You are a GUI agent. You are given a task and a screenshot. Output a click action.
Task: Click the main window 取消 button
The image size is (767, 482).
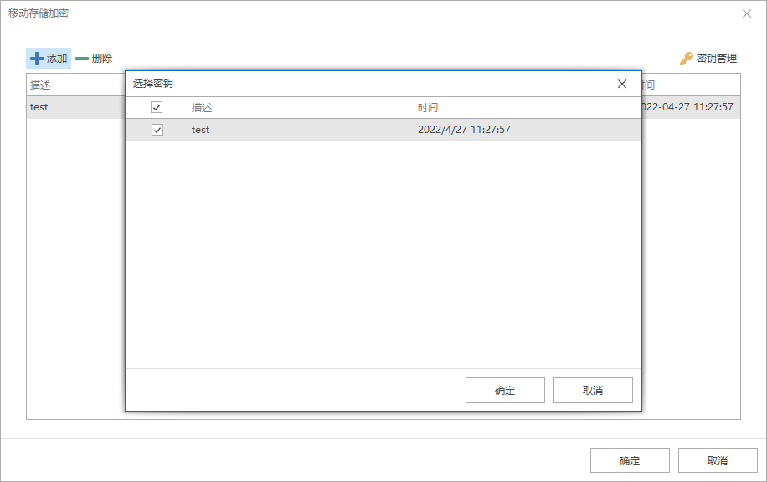718,460
